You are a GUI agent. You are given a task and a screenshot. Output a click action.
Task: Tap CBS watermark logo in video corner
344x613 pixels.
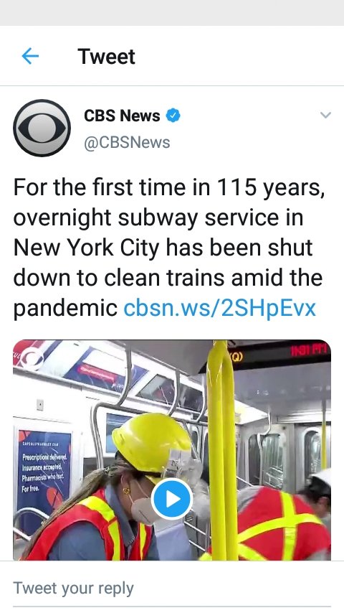tap(32, 357)
